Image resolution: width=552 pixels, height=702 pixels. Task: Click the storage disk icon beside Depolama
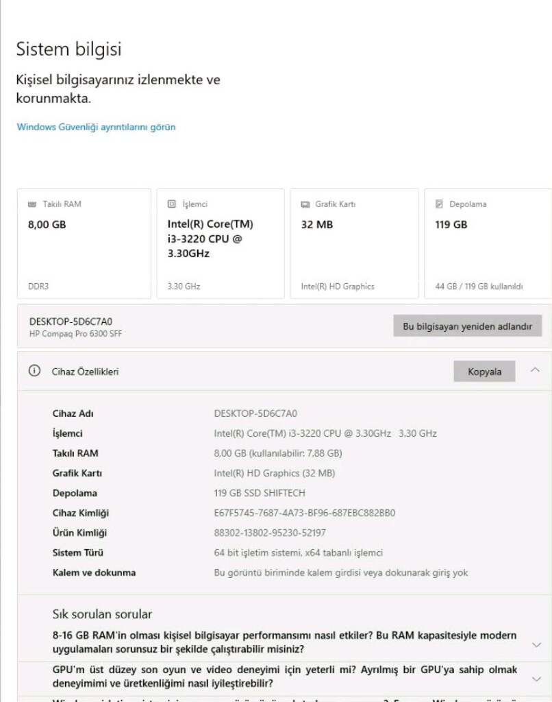tap(439, 204)
